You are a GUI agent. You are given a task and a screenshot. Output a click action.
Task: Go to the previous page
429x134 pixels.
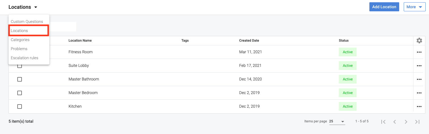(x=395, y=122)
